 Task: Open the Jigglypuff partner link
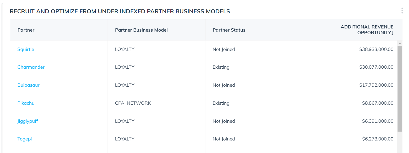coord(28,121)
